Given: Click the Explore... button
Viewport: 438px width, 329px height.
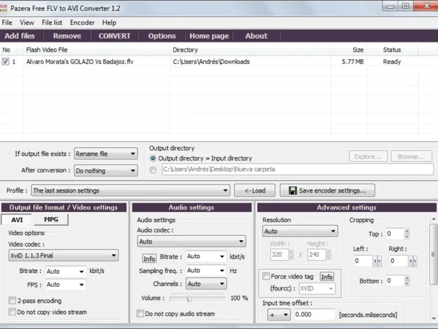Looking at the screenshot, I should (x=368, y=156).
